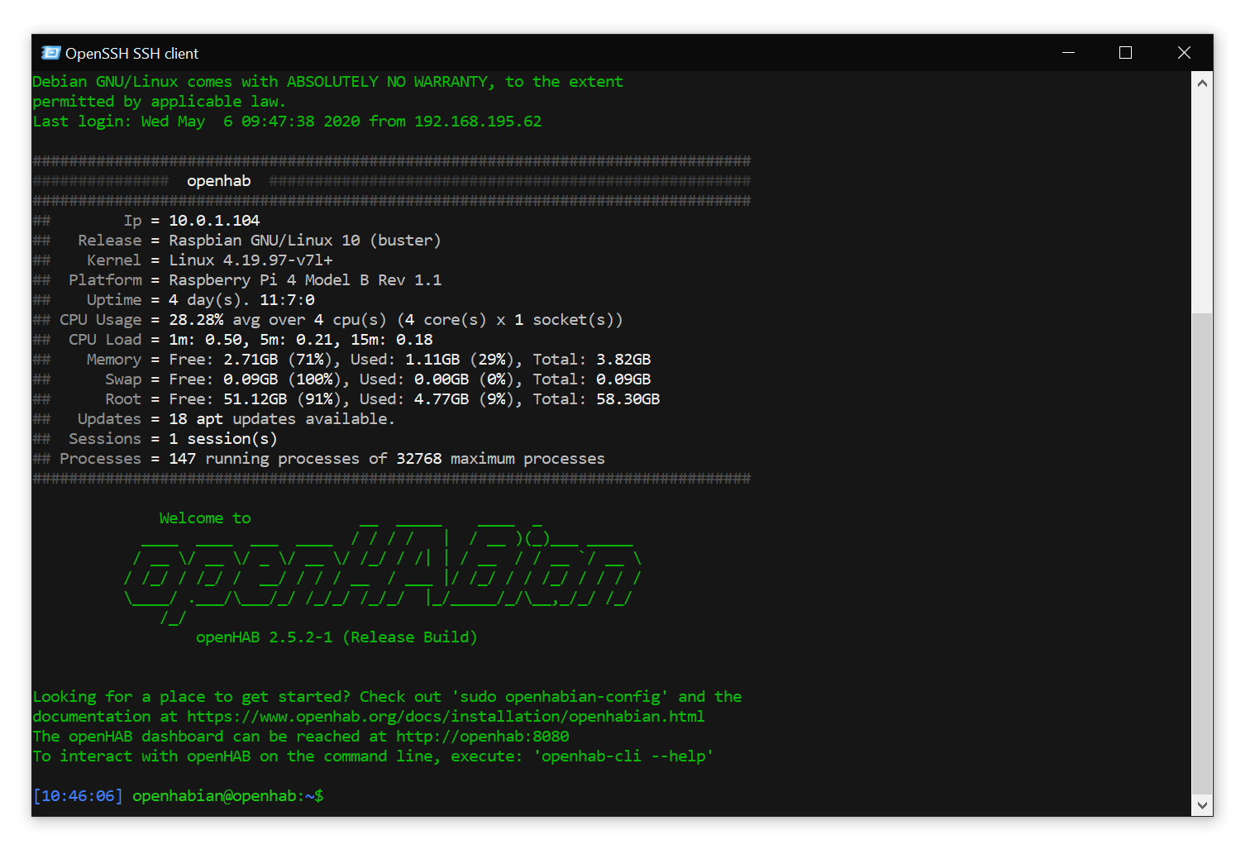Viewport: 1250px width, 854px height.
Task: Click the prompt timestamp [10:46:06]
Action: (x=78, y=796)
